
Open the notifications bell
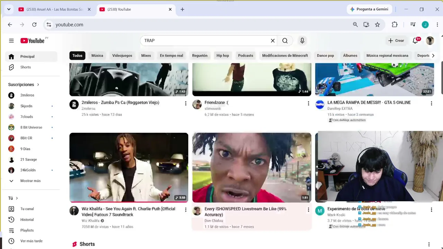pyautogui.click(x=415, y=41)
